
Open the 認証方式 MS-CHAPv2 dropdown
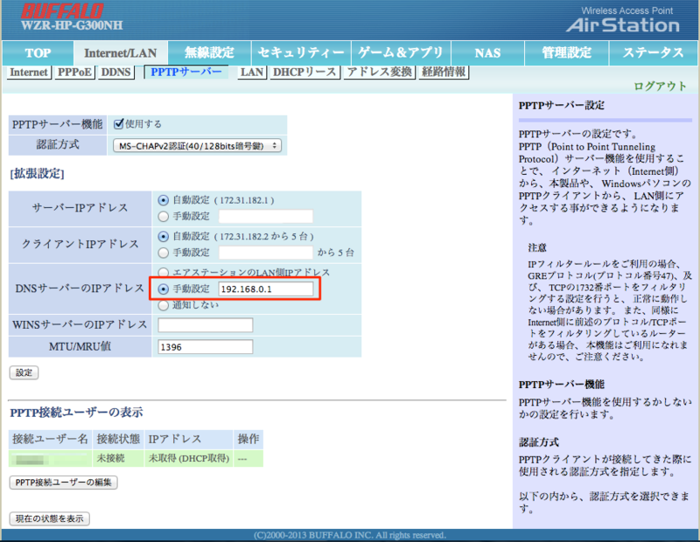[197, 146]
